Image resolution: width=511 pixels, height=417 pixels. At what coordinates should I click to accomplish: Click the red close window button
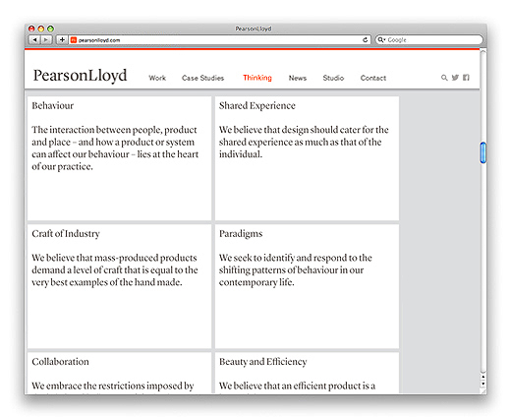(31, 29)
